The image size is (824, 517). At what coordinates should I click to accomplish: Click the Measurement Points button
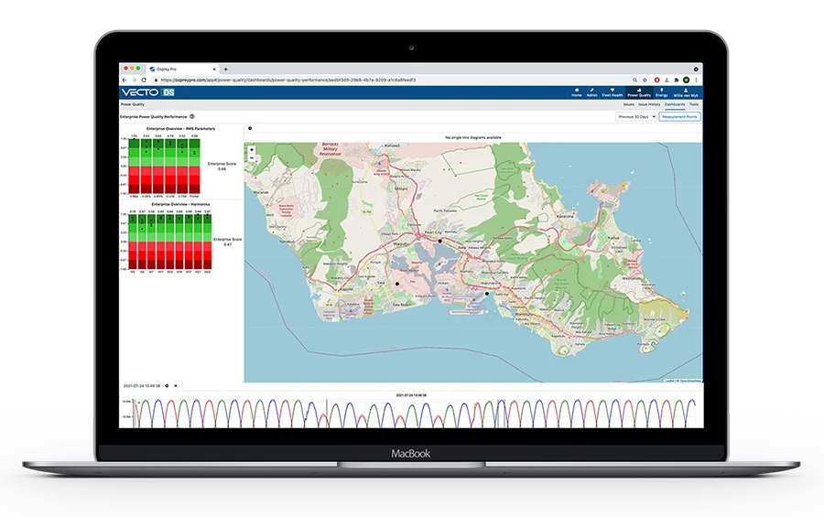pyautogui.click(x=679, y=116)
